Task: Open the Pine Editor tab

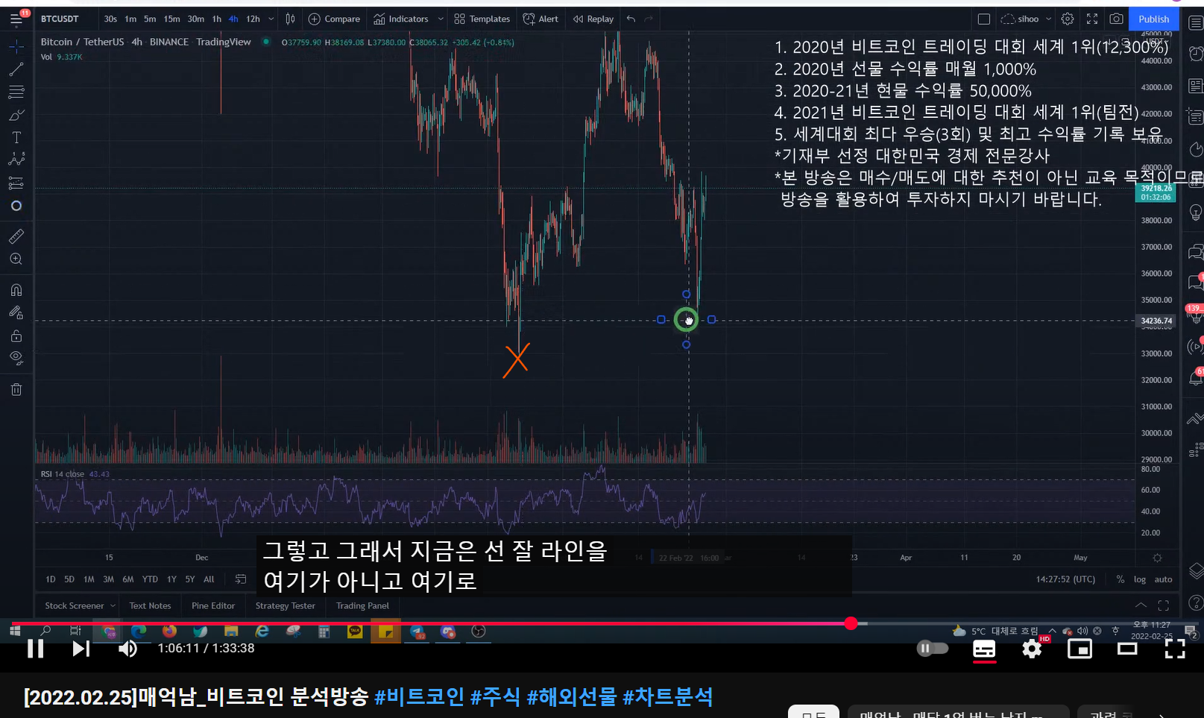Action: coord(213,606)
